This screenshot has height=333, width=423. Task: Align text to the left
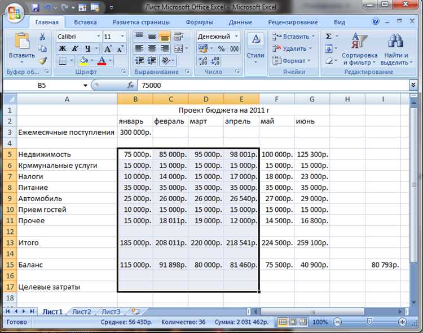(139, 49)
